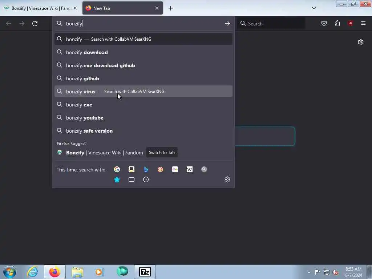Screen dimensions: 372x279
Task: Open the Firefox hamburger menu
Action: coord(363,23)
